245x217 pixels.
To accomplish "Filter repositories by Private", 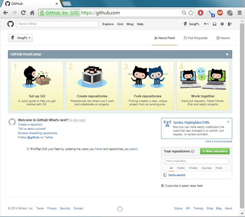I will (x=193, y=168).
